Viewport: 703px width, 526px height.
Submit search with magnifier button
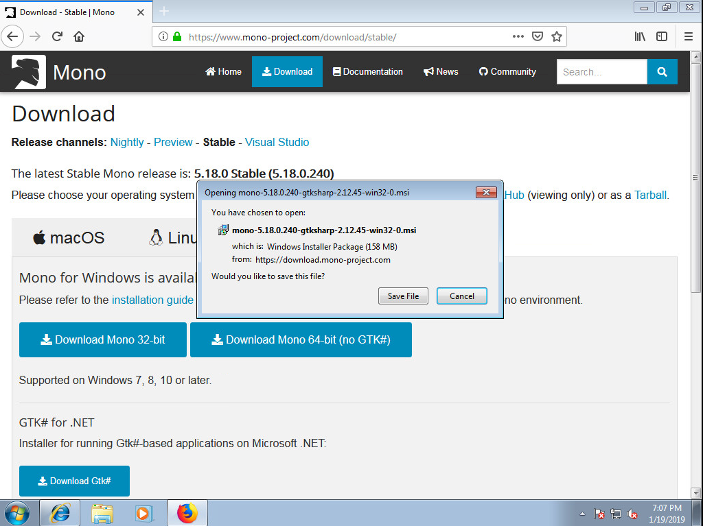point(662,72)
